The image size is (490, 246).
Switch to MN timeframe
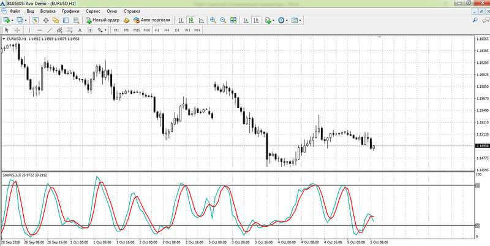tap(197, 30)
